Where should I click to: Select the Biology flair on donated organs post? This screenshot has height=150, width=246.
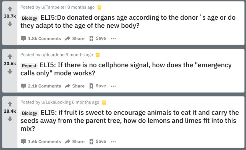click(x=29, y=18)
